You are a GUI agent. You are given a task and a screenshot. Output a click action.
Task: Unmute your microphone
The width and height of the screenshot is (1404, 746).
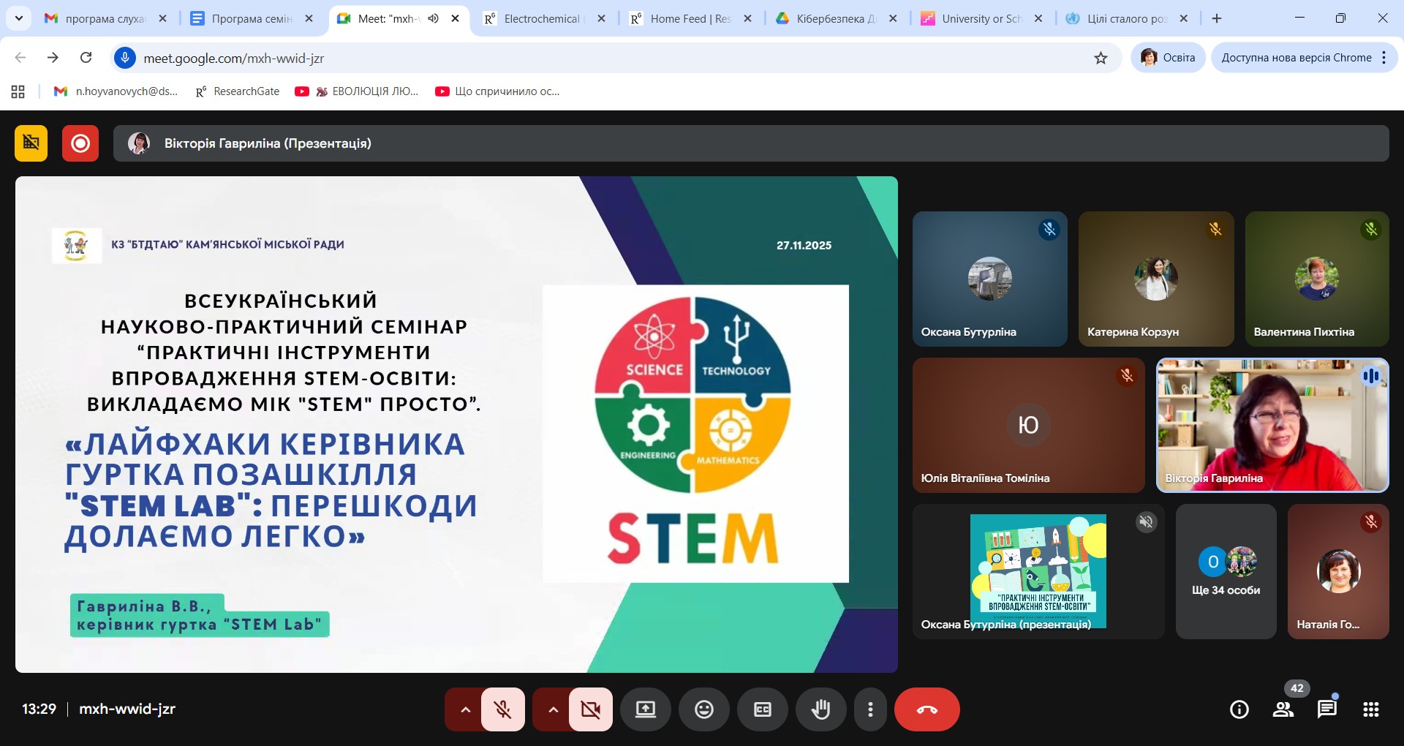pos(502,709)
